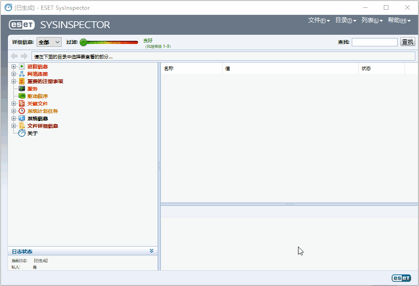Click the 驱动程序 drivers icon
This screenshot has height=286, width=419.
click(x=22, y=96)
